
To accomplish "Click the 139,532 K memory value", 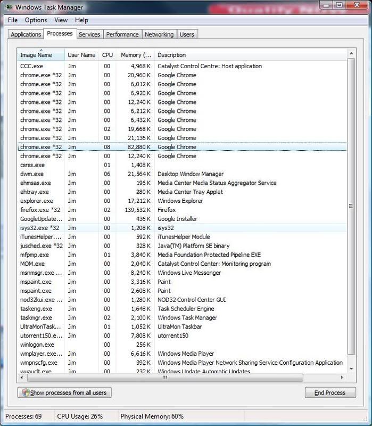I will click(x=138, y=210).
